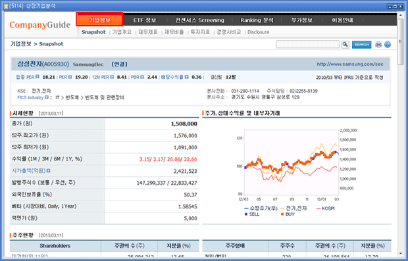Screen dimensions: 408x261
Task: Open the Ranking 분석 tab
Action: (257, 20)
